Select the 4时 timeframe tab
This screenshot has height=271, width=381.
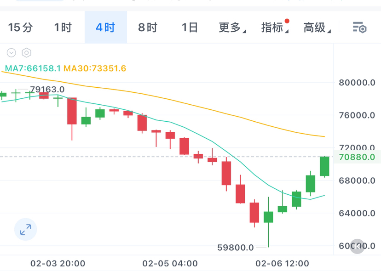105,28
